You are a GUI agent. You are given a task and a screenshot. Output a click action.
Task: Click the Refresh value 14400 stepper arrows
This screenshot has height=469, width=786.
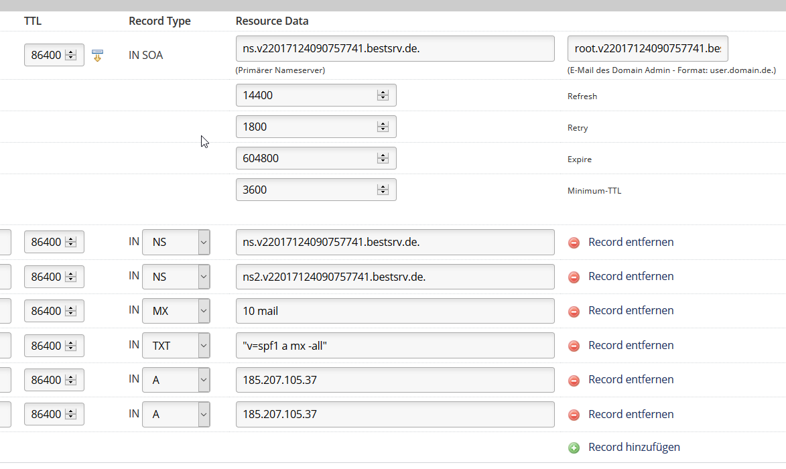point(383,95)
